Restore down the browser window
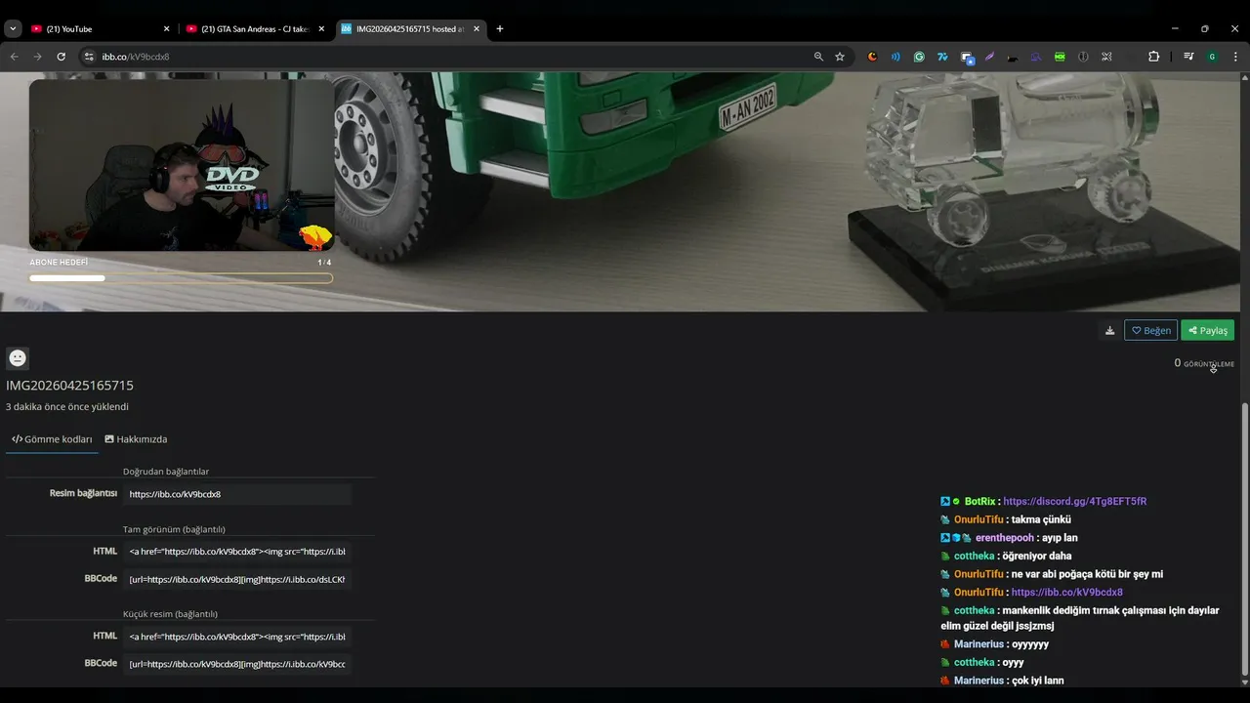Image resolution: width=1250 pixels, height=703 pixels. tap(1204, 29)
